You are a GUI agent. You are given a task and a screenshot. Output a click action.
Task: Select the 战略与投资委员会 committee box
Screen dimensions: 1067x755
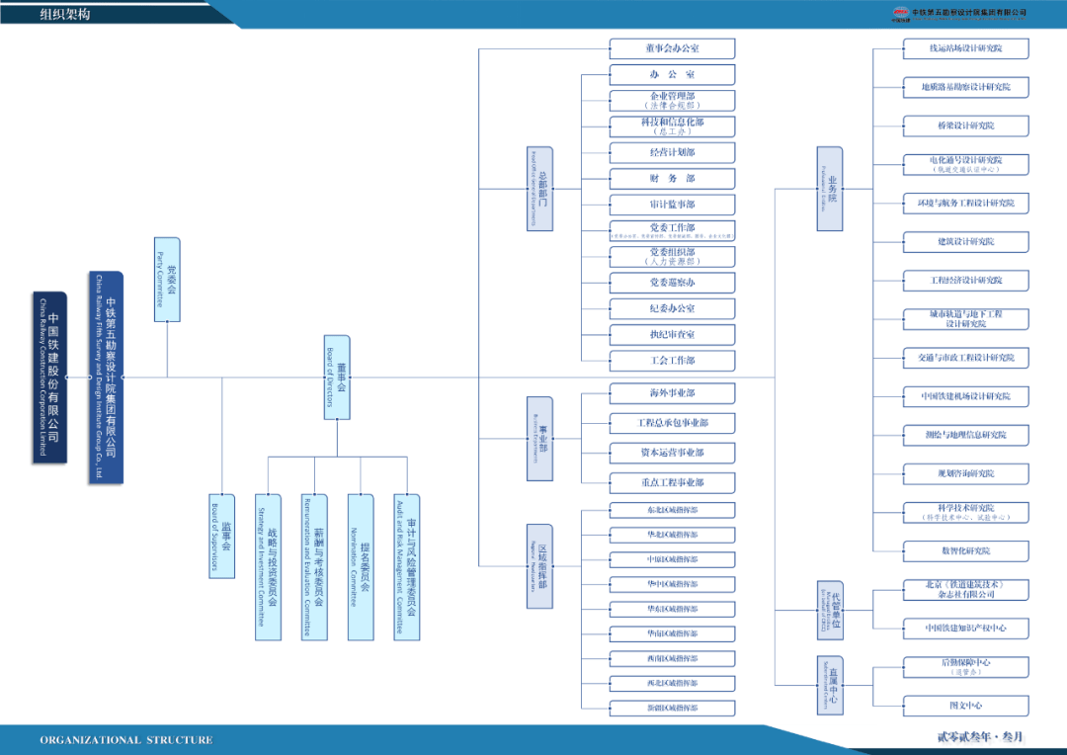pyautogui.click(x=268, y=567)
